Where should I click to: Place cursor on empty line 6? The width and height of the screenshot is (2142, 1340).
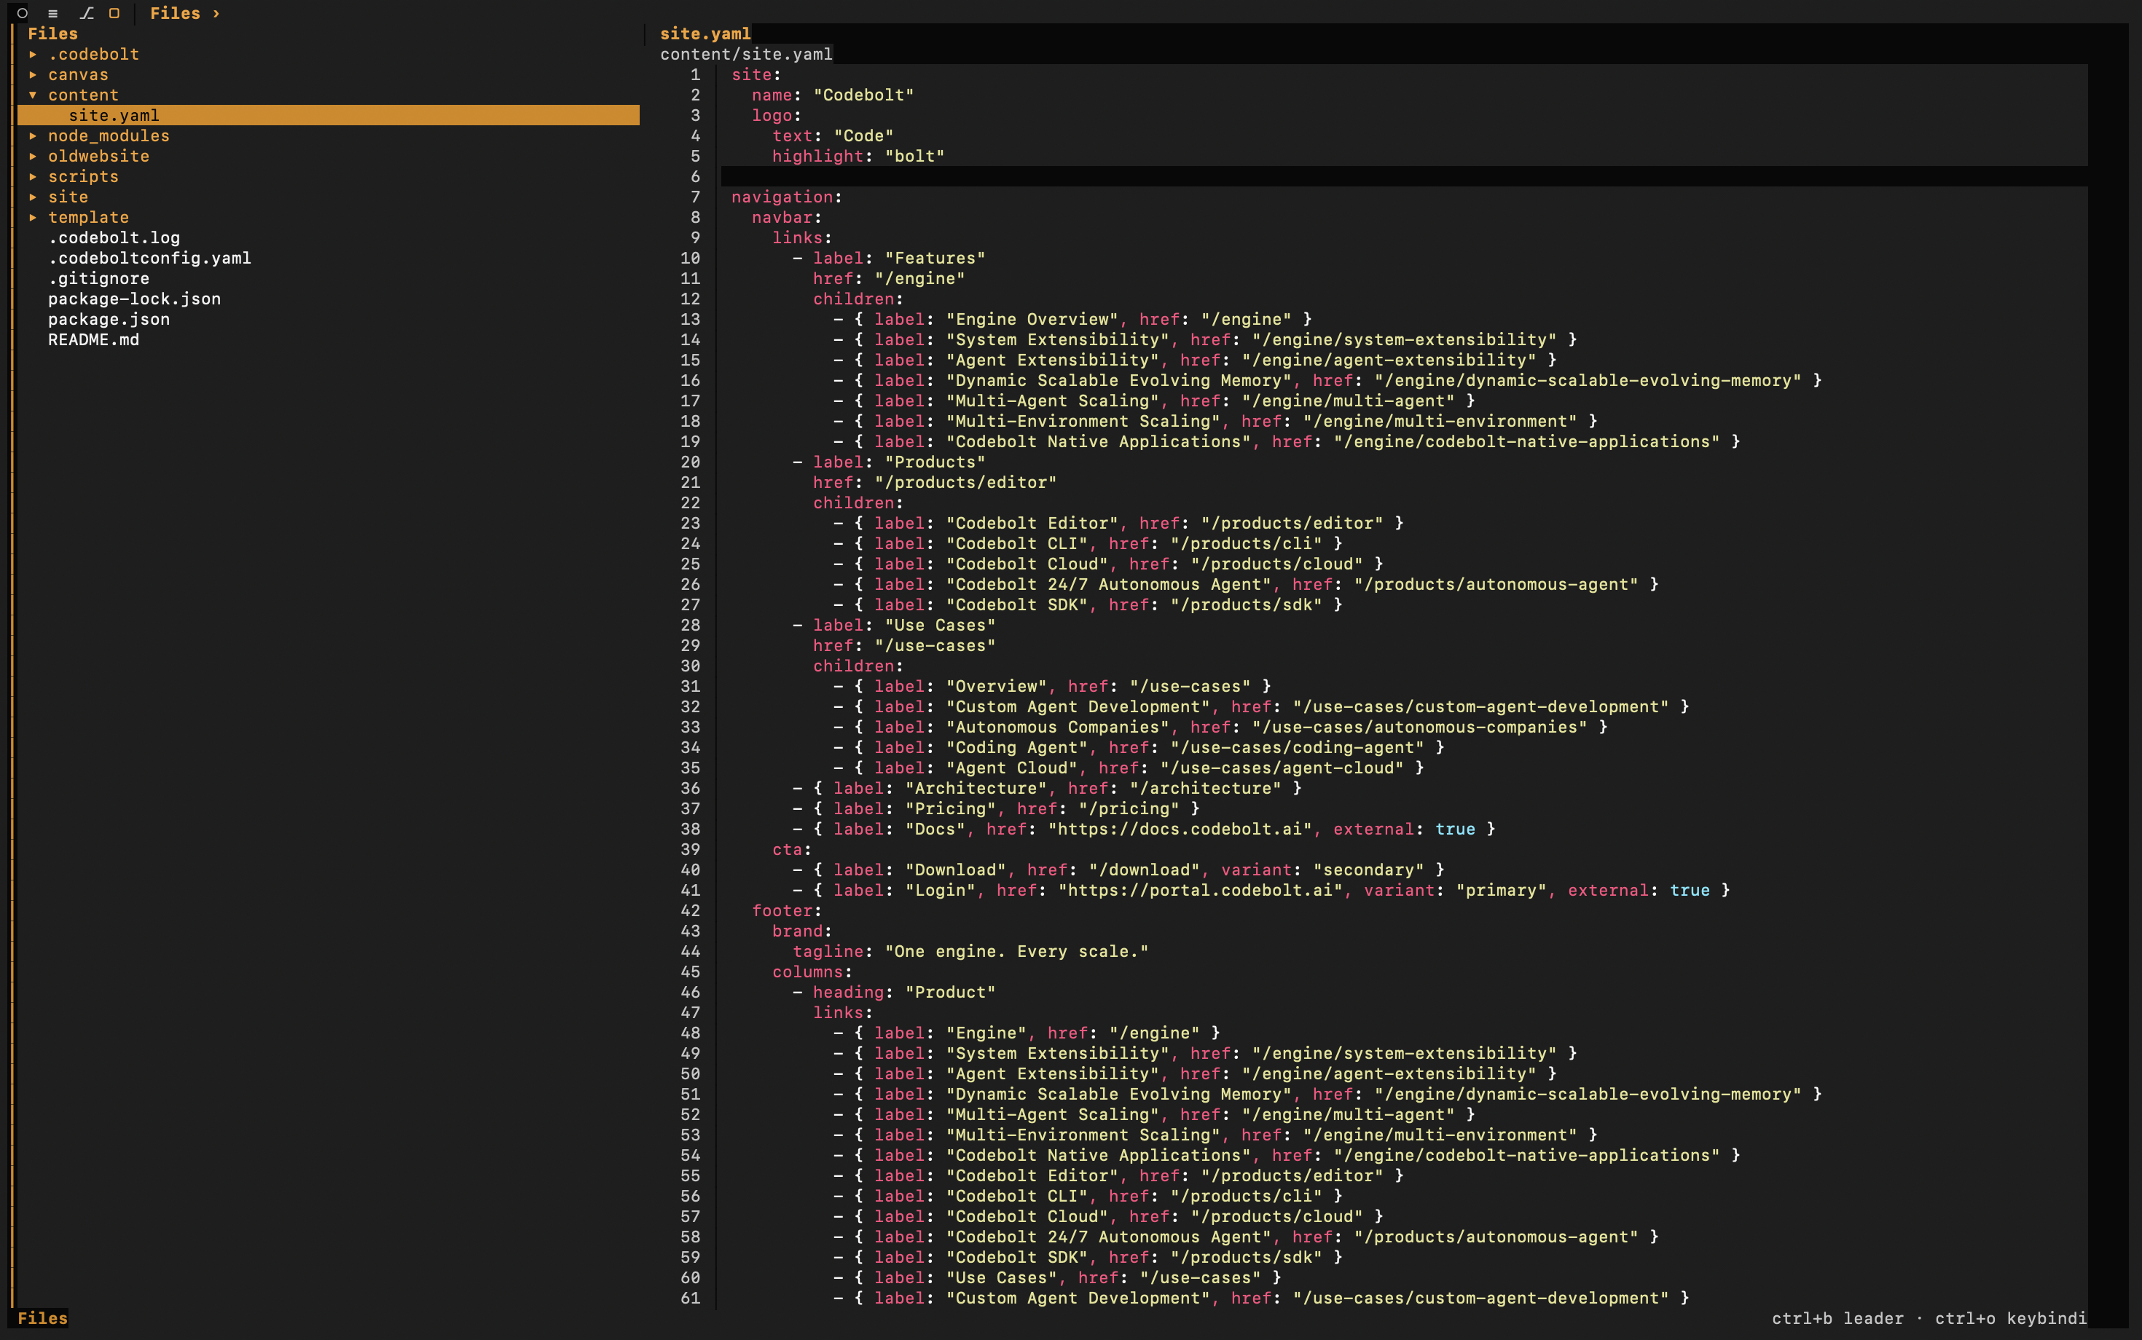coord(1403,176)
